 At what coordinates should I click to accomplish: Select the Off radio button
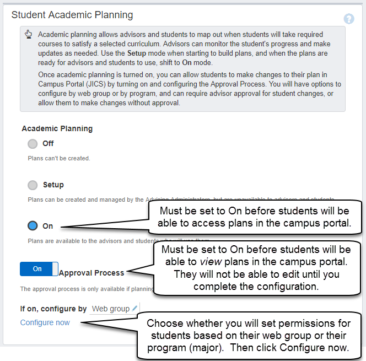coord(33,144)
